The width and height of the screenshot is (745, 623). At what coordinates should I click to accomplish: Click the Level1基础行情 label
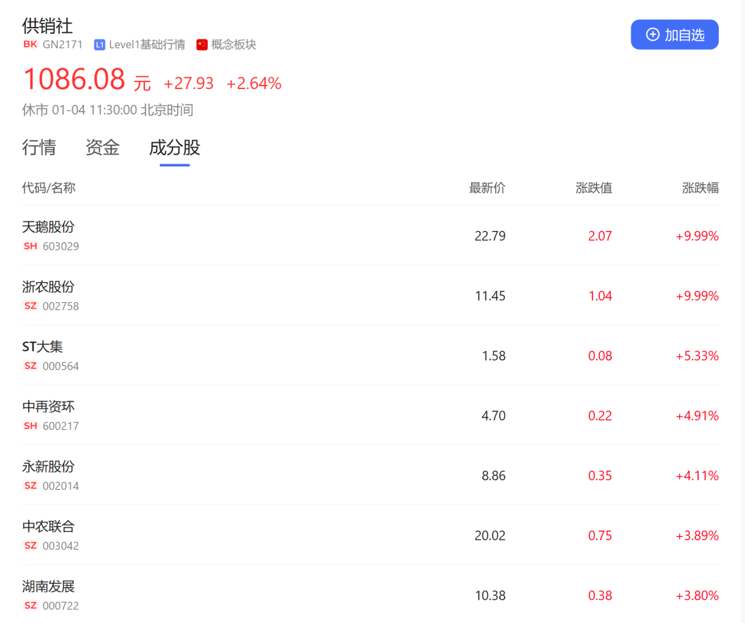[147, 45]
